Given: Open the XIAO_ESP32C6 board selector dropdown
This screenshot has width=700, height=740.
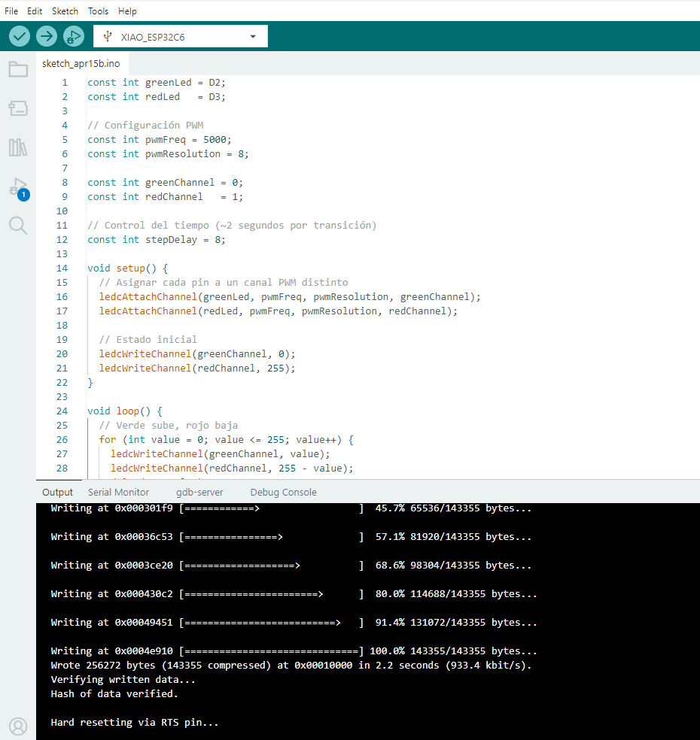Looking at the screenshot, I should tap(181, 35).
